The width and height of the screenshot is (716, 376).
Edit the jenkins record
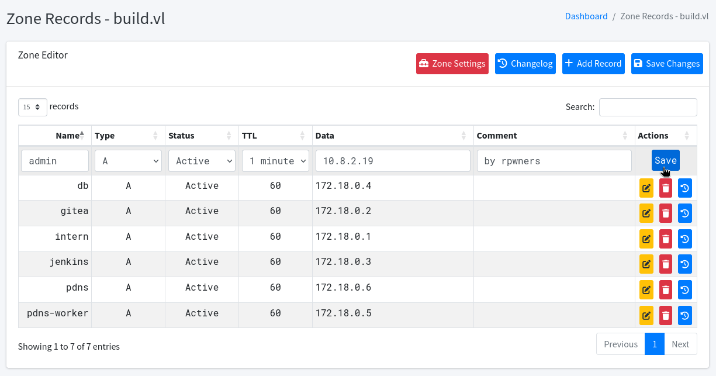(x=646, y=264)
